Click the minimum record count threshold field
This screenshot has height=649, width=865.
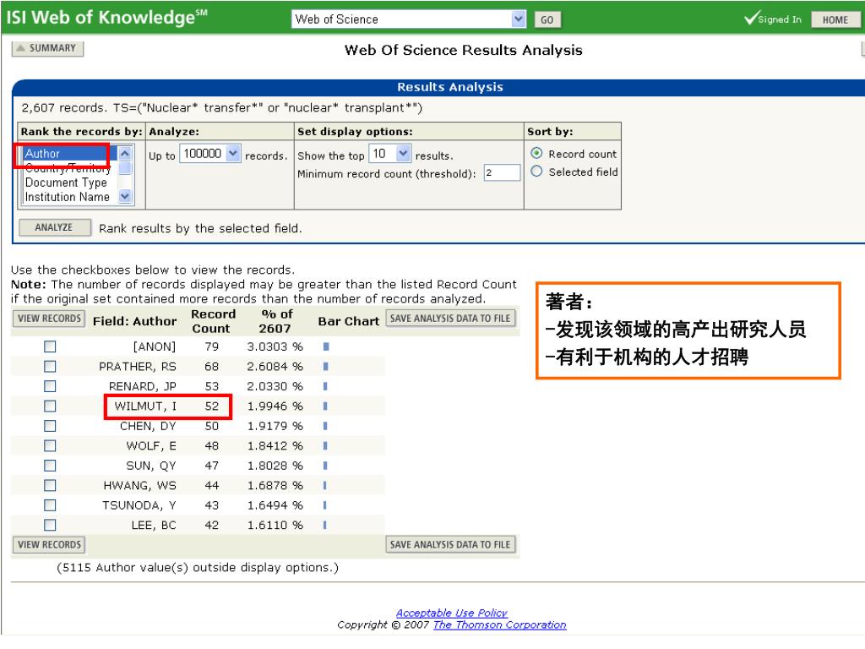coord(502,172)
